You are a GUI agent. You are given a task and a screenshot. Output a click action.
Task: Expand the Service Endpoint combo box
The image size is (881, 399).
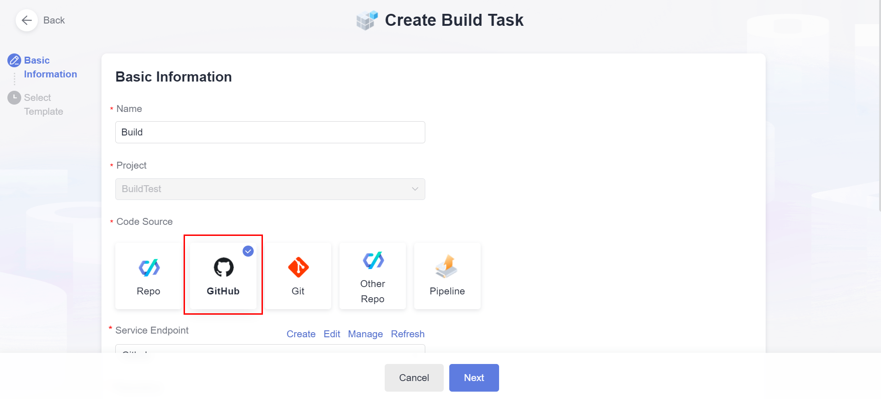[x=270, y=349]
